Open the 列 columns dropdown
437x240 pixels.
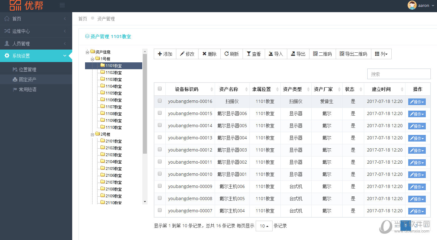(381, 54)
